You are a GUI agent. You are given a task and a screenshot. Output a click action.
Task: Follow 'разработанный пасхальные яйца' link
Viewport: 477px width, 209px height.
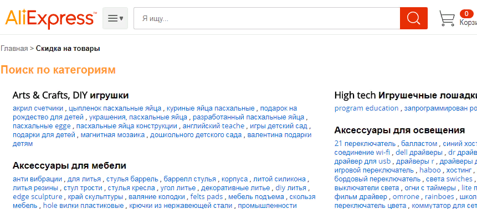coord(249,117)
